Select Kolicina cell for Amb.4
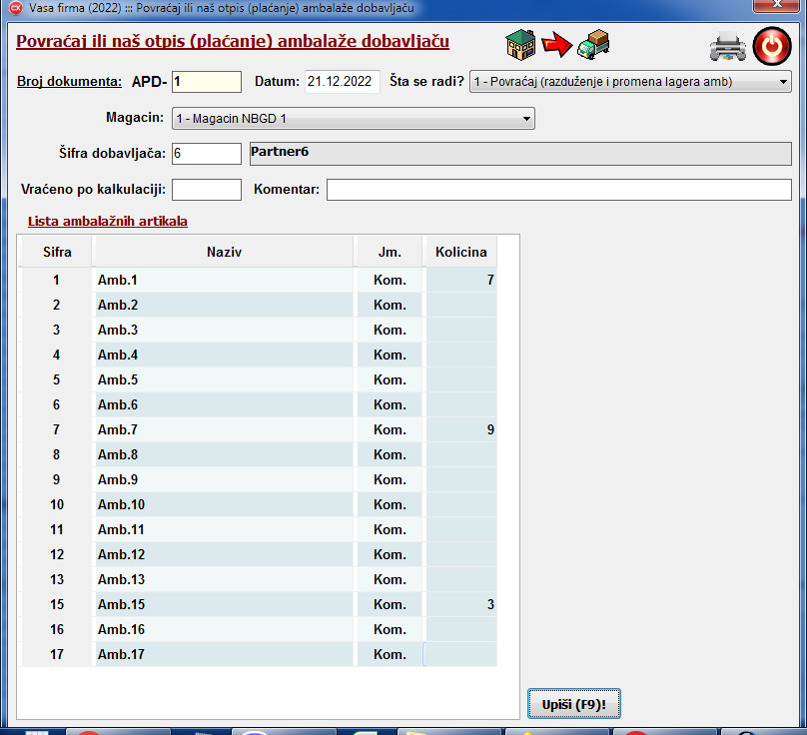Viewport: 807px width, 735px height. (461, 356)
